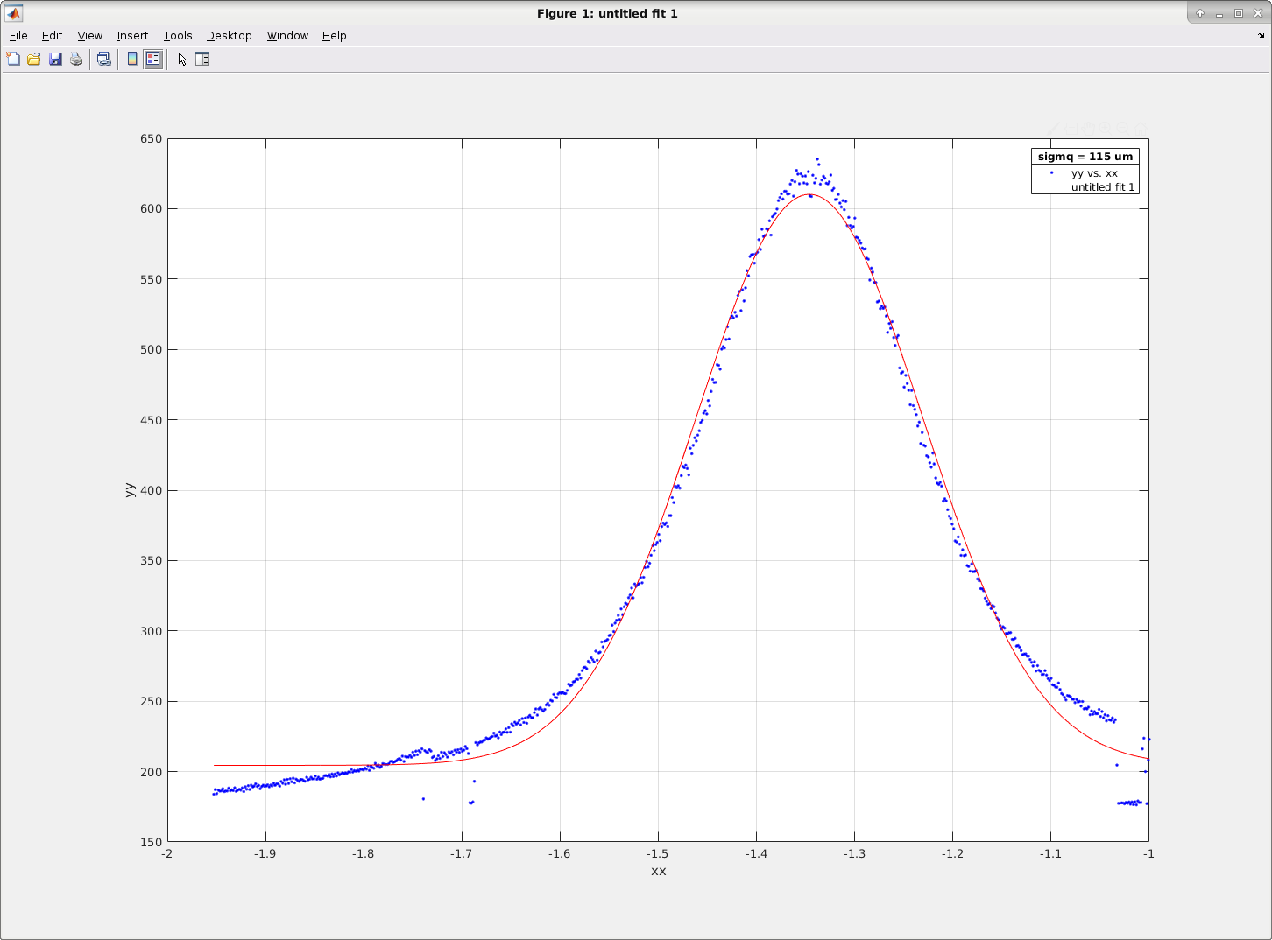Open the Insert menu
Image resolution: width=1272 pixels, height=940 pixels.
tap(132, 35)
